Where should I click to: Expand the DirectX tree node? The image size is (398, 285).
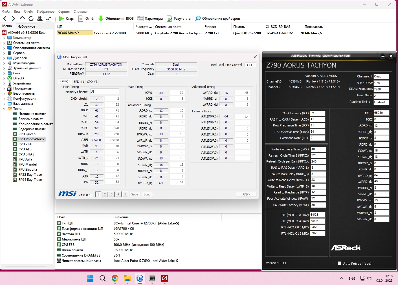[4, 78]
